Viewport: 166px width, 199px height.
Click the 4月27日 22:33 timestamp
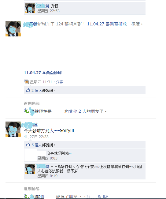point(36,137)
